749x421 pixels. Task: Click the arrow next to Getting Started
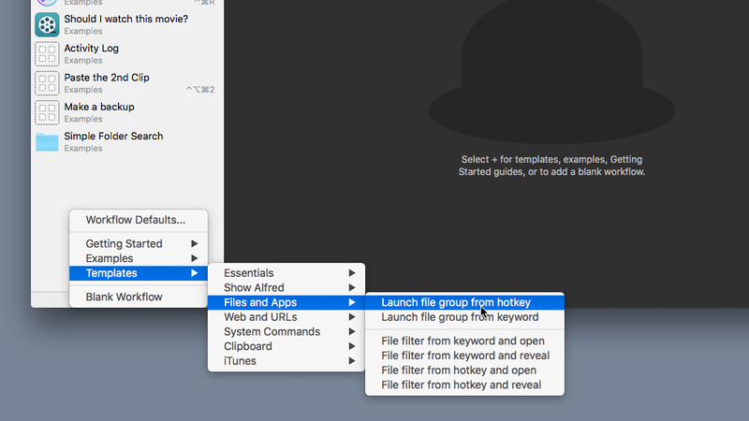point(195,244)
